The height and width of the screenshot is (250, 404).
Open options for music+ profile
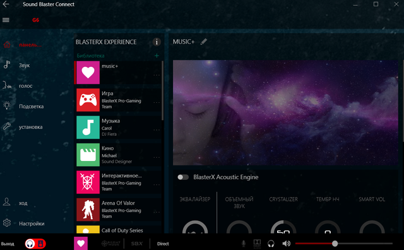[157, 75]
